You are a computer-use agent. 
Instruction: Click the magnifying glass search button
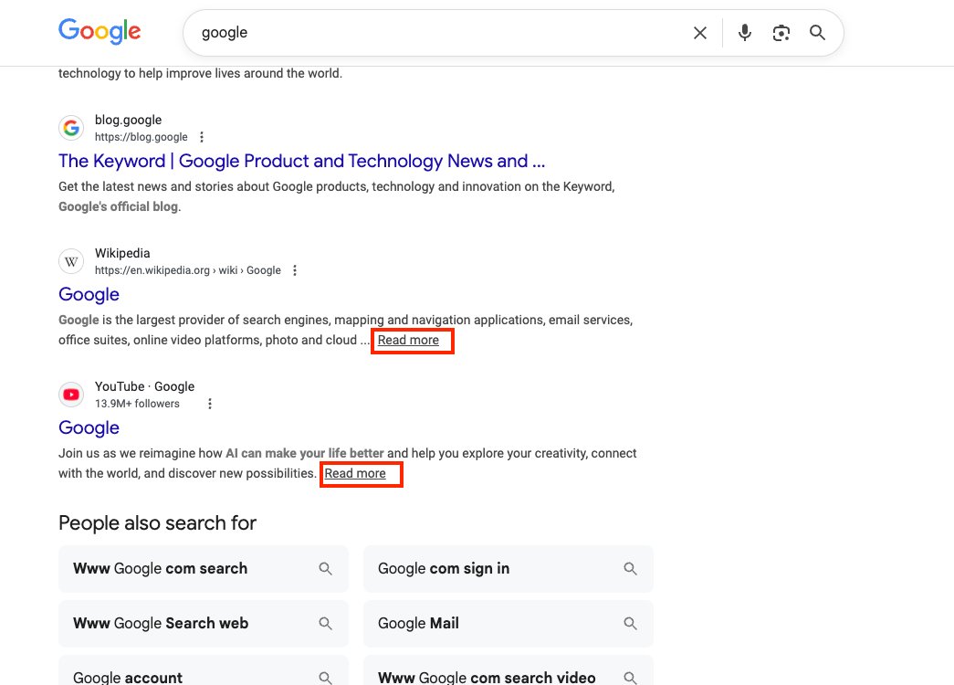817,33
